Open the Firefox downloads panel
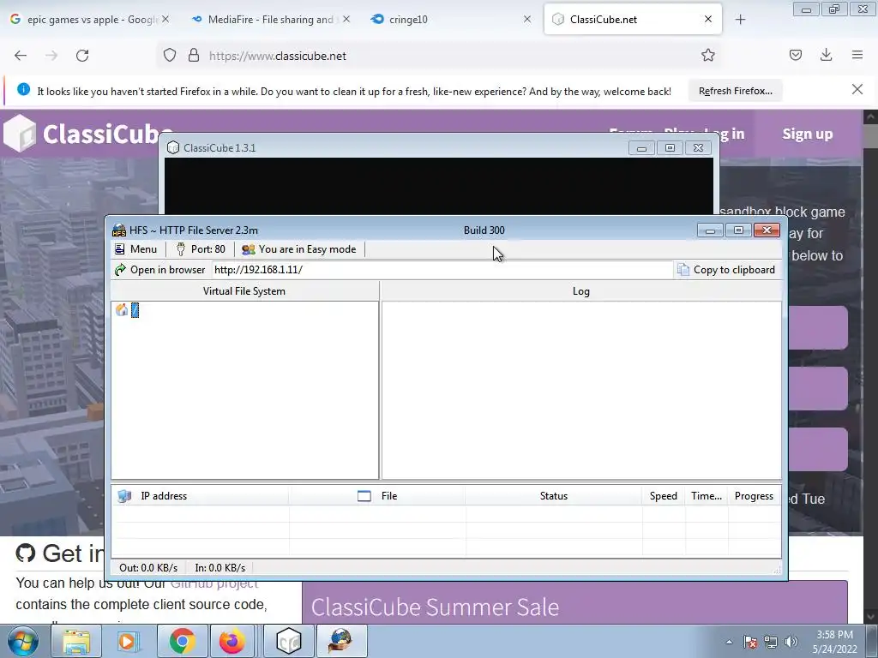 click(x=826, y=55)
